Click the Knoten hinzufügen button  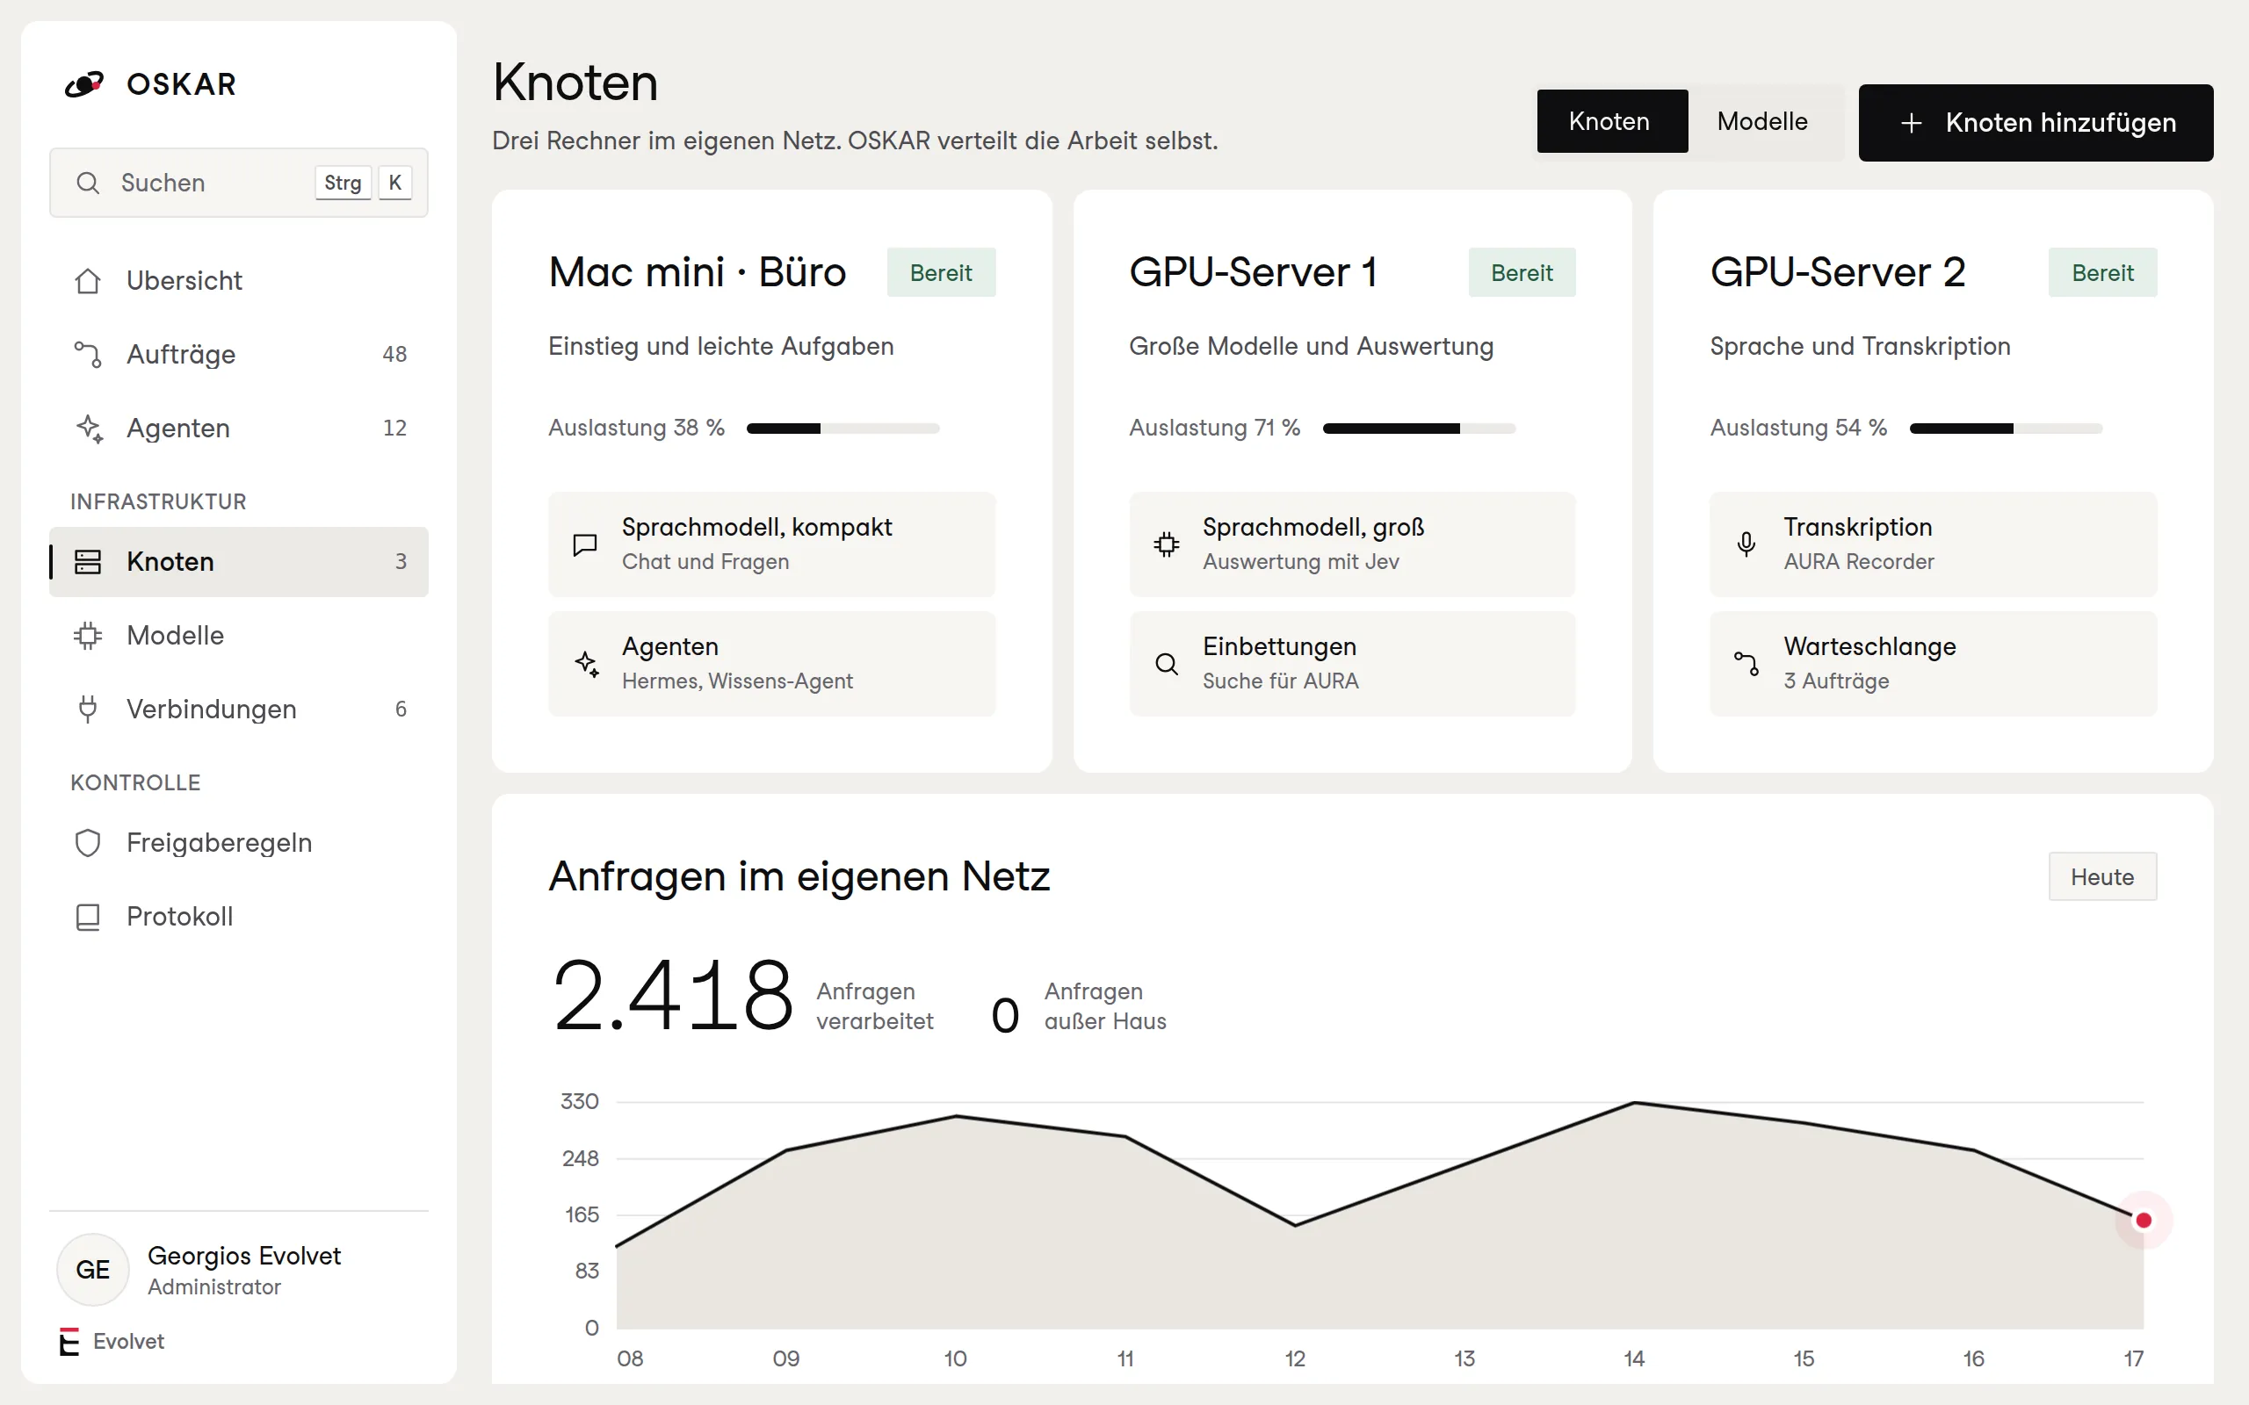point(2036,123)
